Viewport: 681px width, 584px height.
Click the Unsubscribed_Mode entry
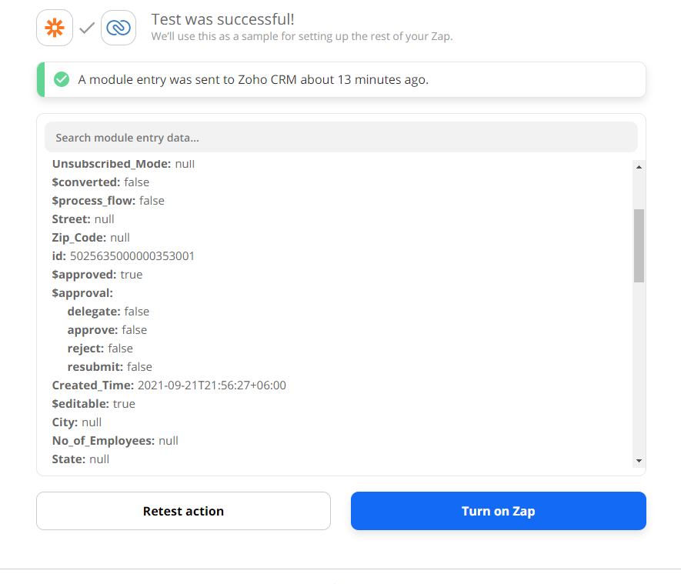click(x=123, y=163)
